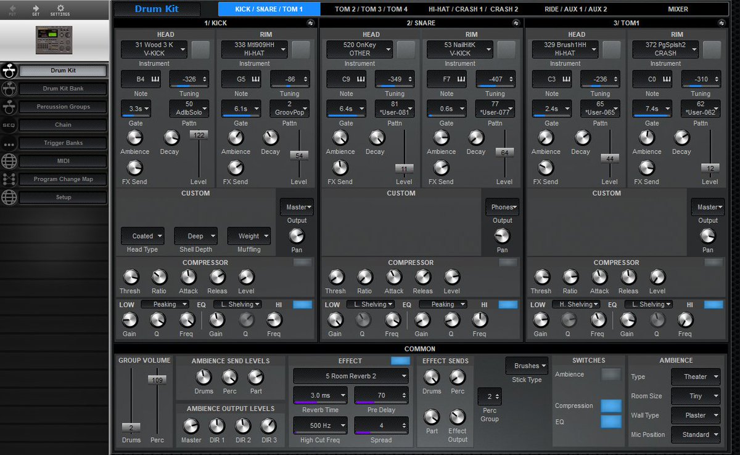Toggle the Ambience switch in Switches
This screenshot has height=455, width=740.
pyautogui.click(x=611, y=374)
